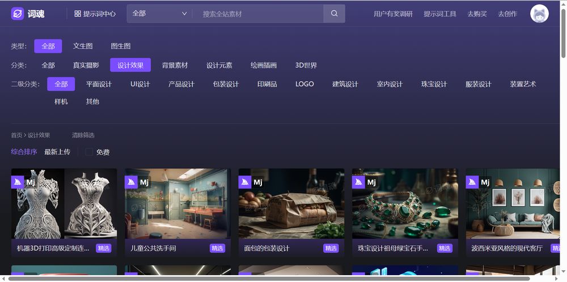This screenshot has height=282, width=567.
Task: Click 精选 tag on 儿童公共洗手间
Action: coord(217,249)
